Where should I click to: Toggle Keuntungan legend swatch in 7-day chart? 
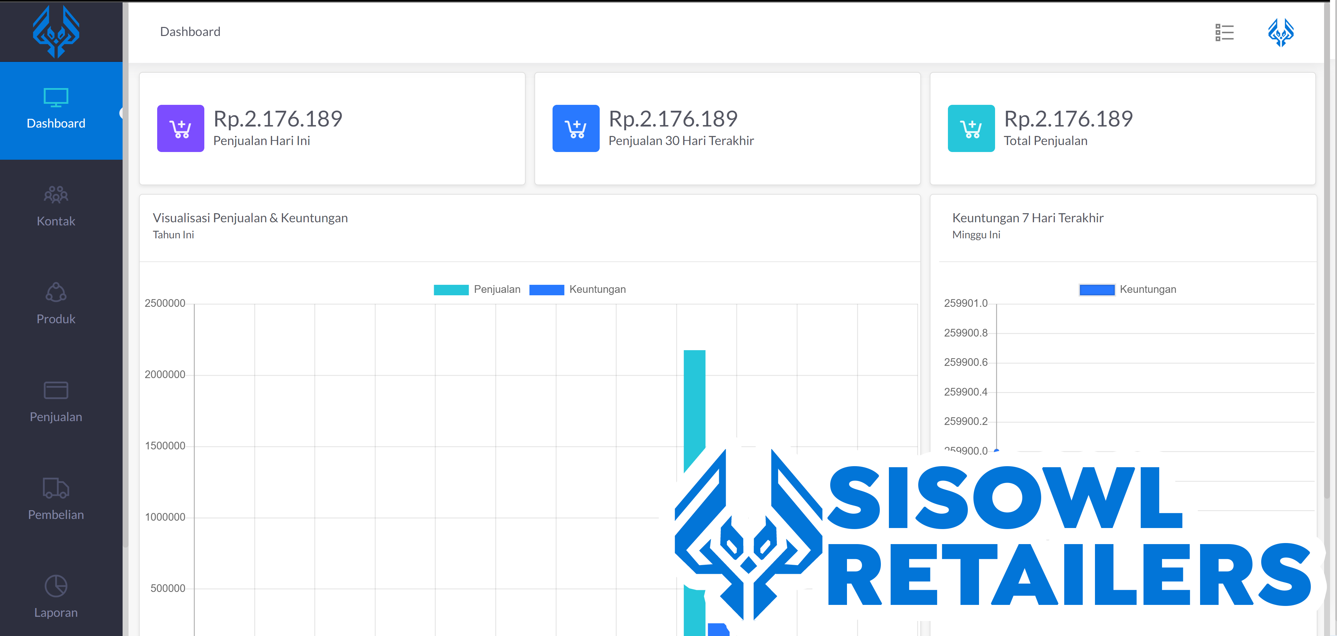[x=1097, y=290]
